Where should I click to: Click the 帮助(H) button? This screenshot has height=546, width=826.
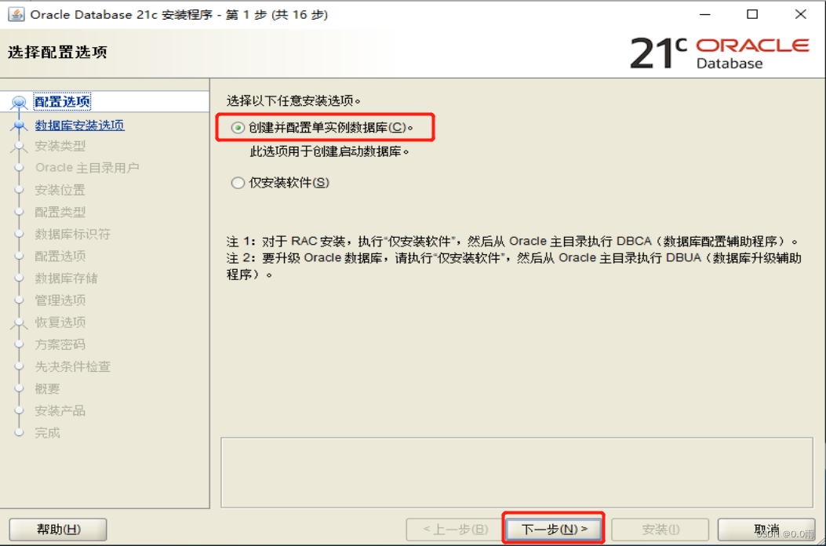pos(58,530)
